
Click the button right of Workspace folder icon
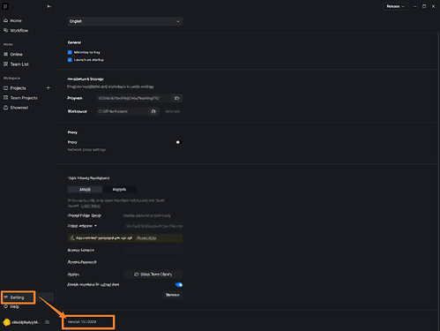tap(172, 111)
